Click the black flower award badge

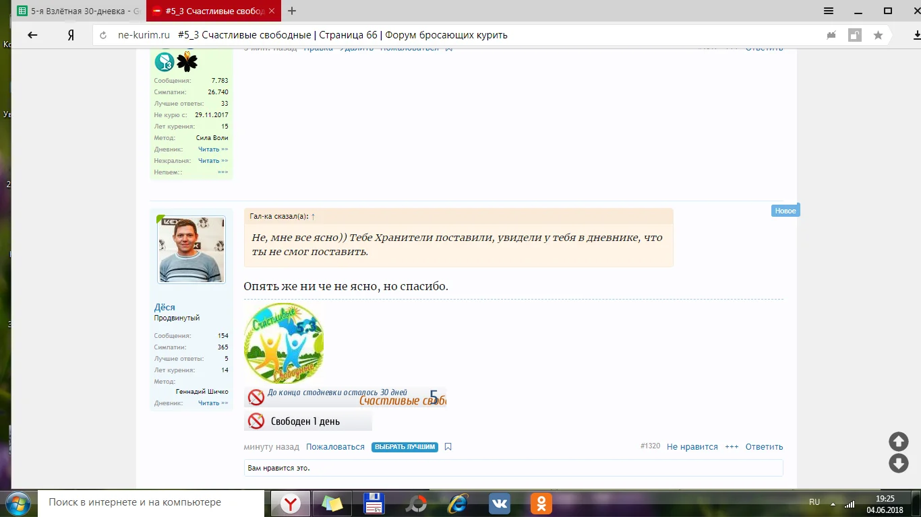tap(187, 62)
